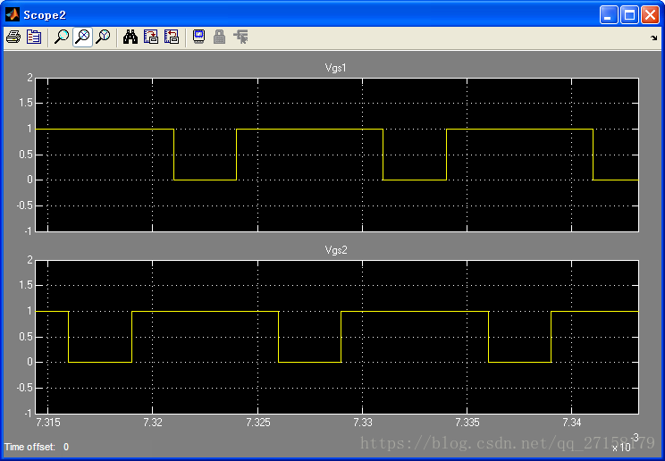This screenshot has width=665, height=461.
Task: Select Zoom Y-axis tool
Action: point(103,38)
